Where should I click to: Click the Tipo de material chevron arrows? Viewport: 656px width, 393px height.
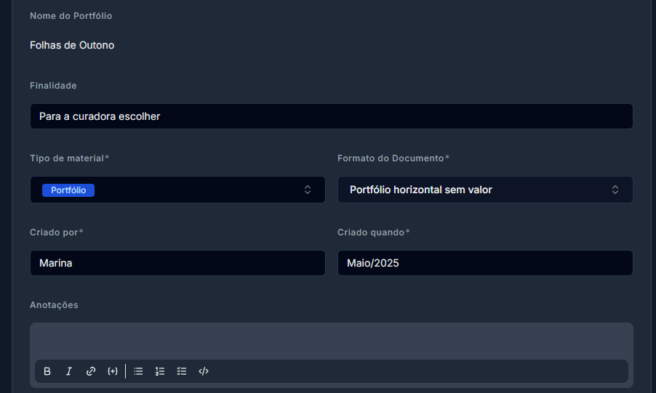pyautogui.click(x=308, y=190)
